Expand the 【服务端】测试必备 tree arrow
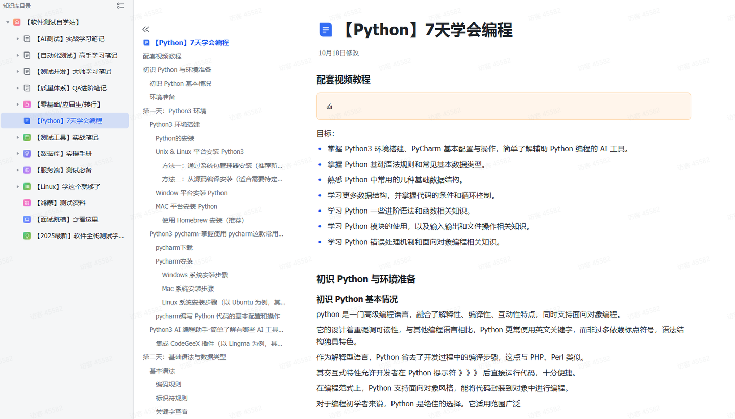The width and height of the screenshot is (735, 419). click(x=18, y=170)
